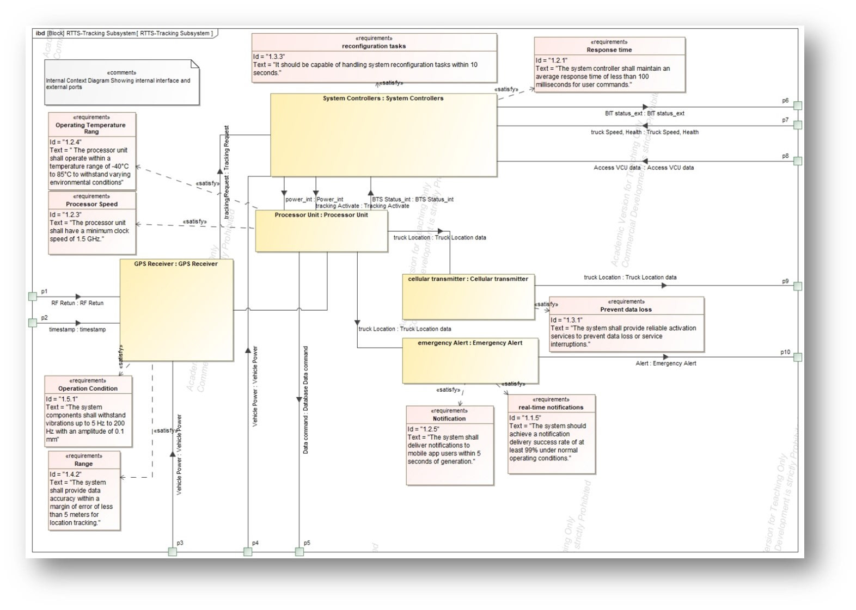The image size is (856, 610).
Task: Select the Internal Context Diagram comment note
Action: coord(122,82)
